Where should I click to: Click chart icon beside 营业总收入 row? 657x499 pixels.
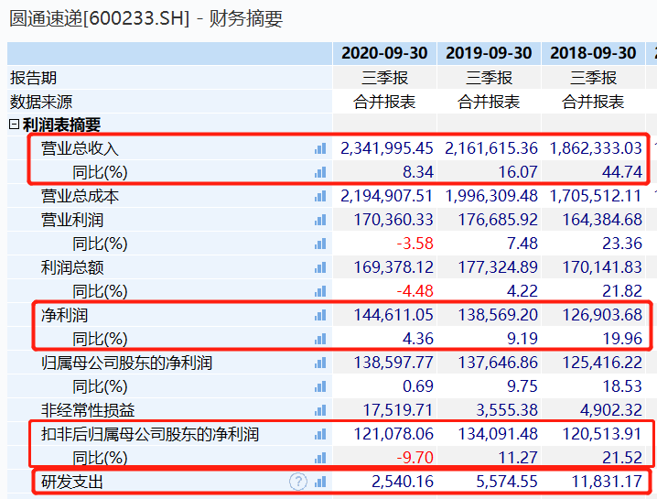click(320, 148)
